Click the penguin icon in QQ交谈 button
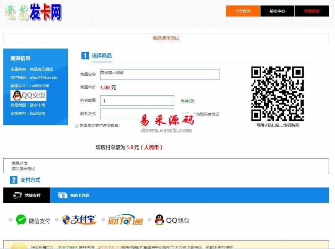335x249 pixels. click(17, 95)
